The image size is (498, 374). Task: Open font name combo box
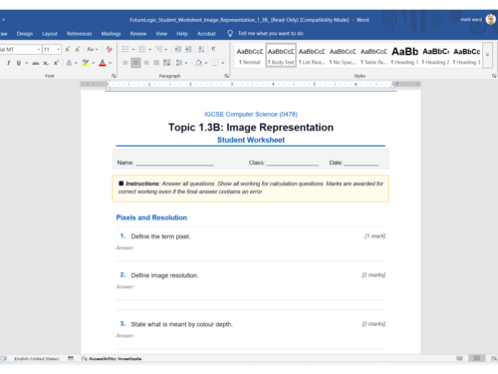tap(20, 50)
